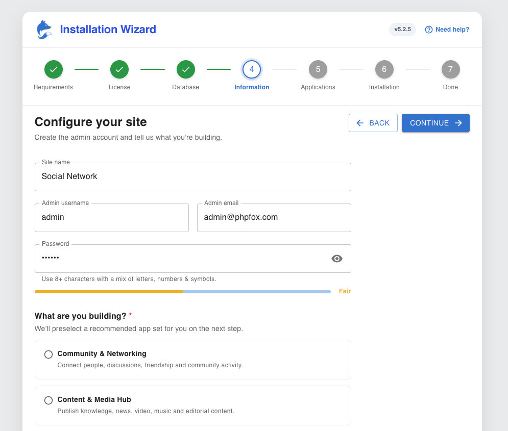The height and width of the screenshot is (431, 508).
Task: Click the License step label
Action: (x=119, y=87)
